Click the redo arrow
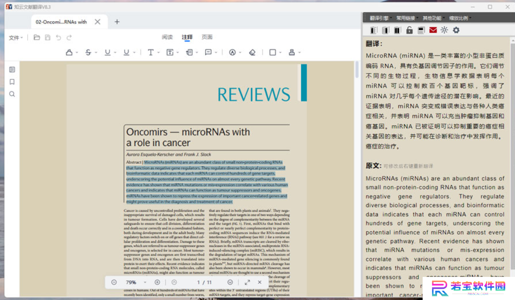The height and width of the screenshot is (300, 515). point(69,37)
